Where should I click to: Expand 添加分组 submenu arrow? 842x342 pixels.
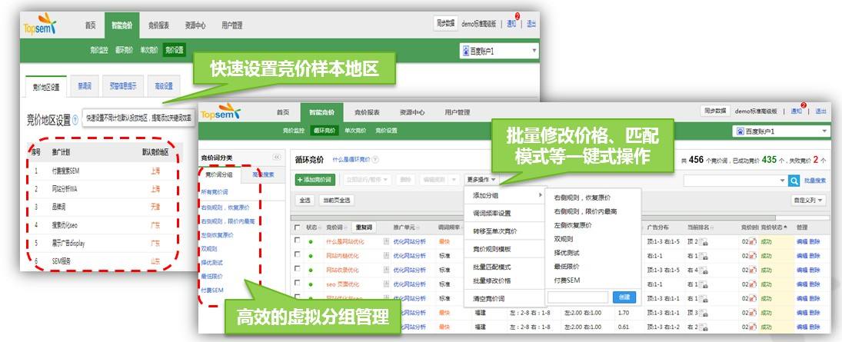point(540,195)
